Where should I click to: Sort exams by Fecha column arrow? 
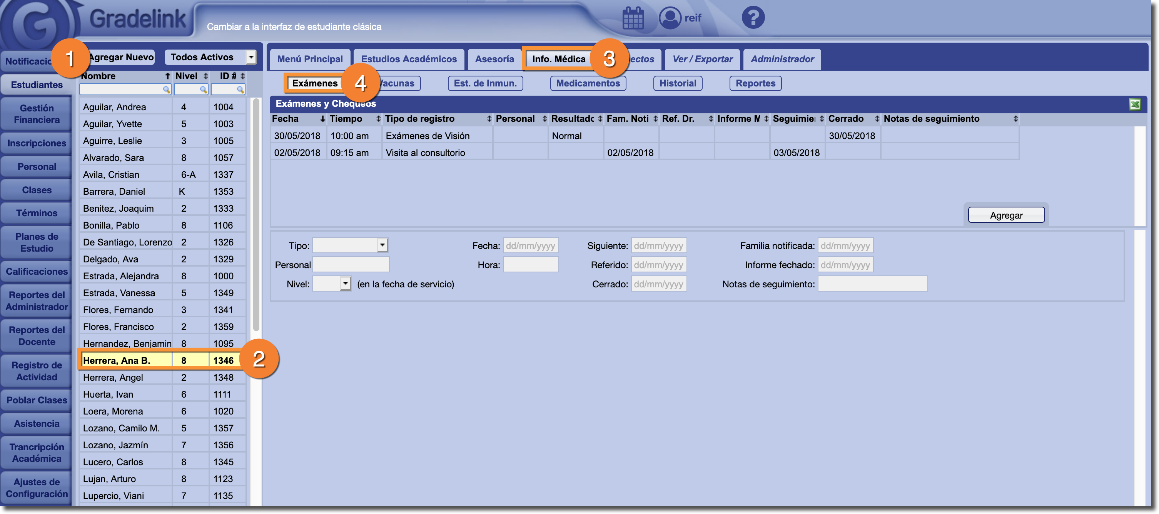pos(322,119)
